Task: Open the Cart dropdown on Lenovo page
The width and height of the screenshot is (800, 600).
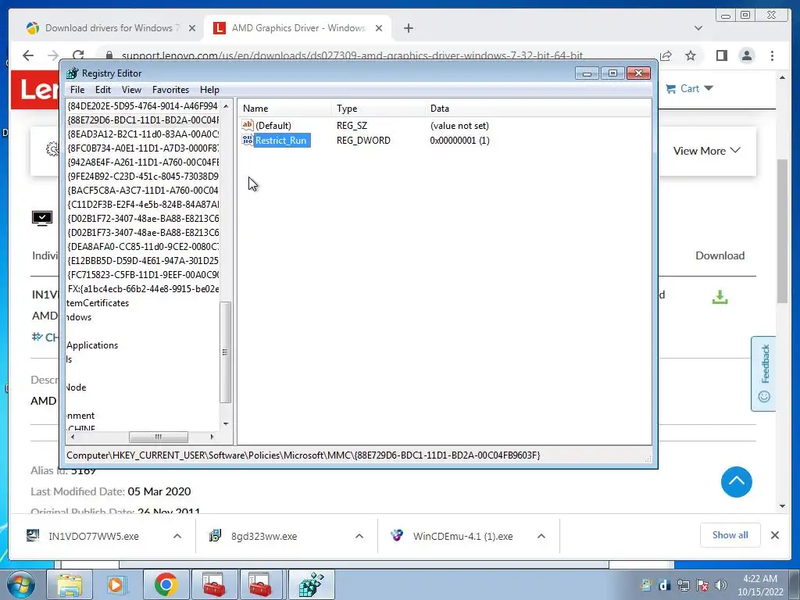Action: point(689,89)
